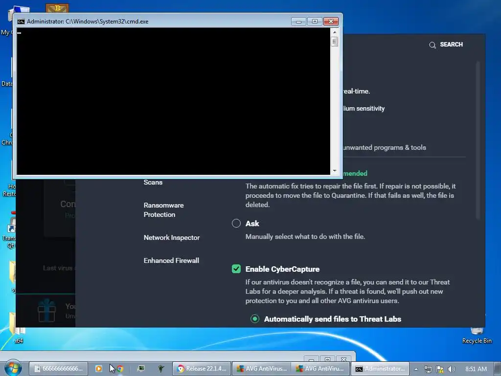This screenshot has width=501, height=376.
Task: Open Network Inspector settings section
Action: [172, 237]
